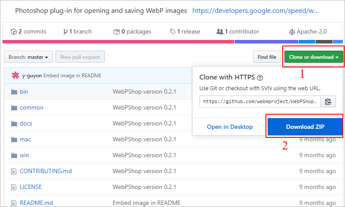Open the commits history icon

[x=13, y=32]
